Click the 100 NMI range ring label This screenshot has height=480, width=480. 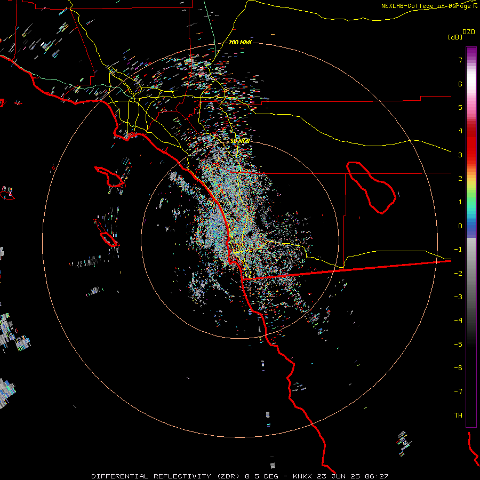240,42
